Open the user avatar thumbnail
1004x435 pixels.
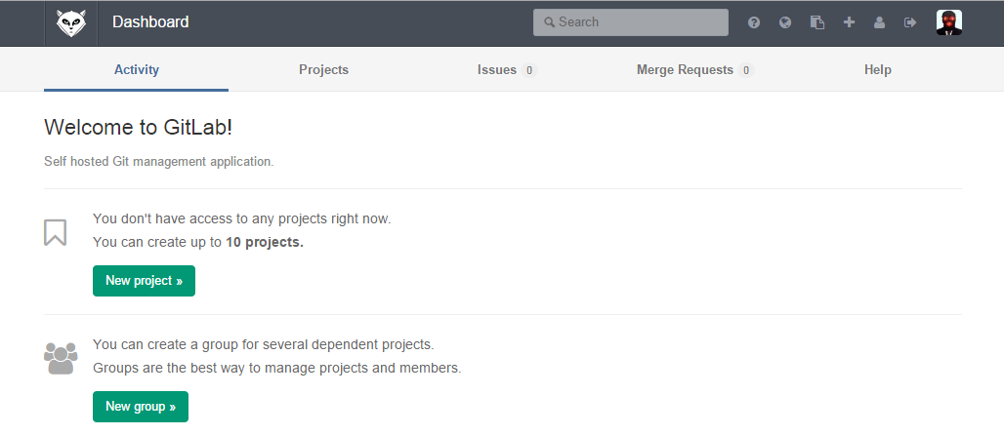(949, 22)
